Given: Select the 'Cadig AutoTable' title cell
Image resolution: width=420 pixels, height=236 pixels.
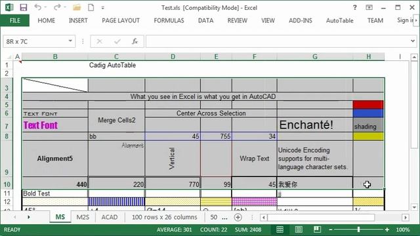Looking at the screenshot, I should coord(117,65).
